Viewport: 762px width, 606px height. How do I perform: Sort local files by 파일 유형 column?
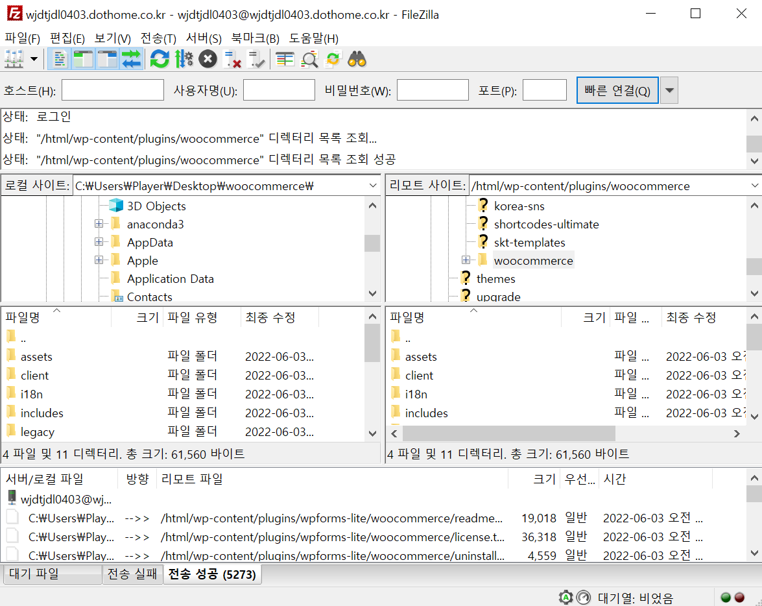pyautogui.click(x=202, y=317)
